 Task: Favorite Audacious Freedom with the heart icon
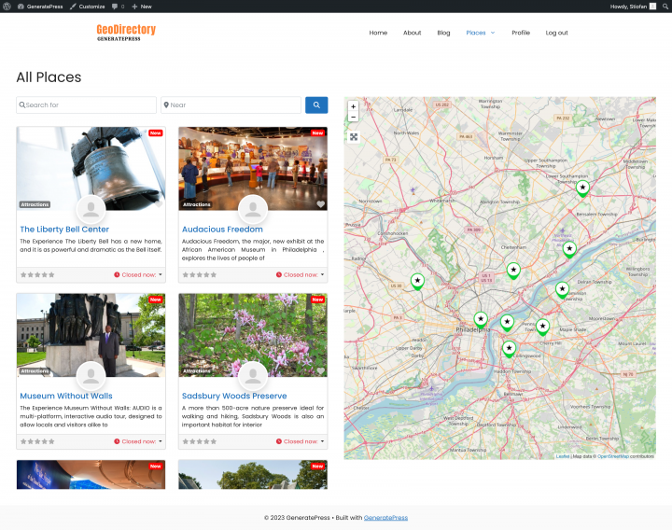click(x=320, y=204)
